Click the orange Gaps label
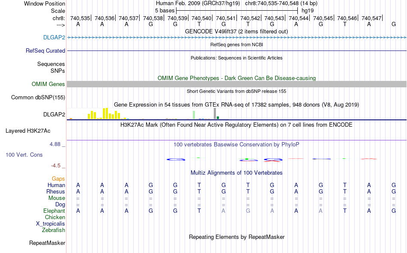The width and height of the screenshot is (407, 253). tap(58, 179)
